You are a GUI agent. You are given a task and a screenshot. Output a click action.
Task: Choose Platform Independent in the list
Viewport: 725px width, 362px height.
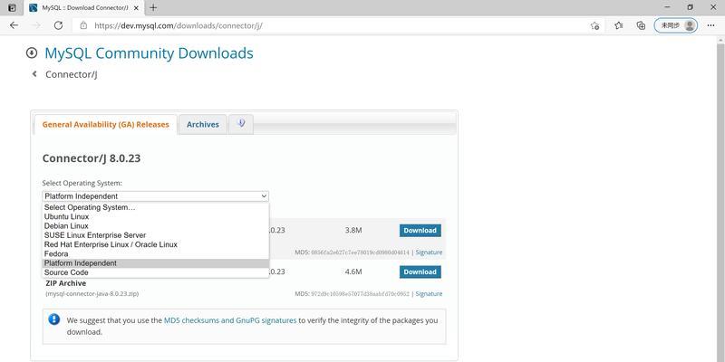[x=155, y=262]
